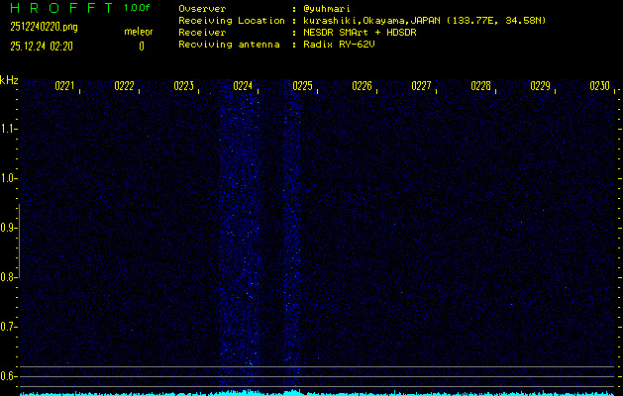Click the version label 1.0.0f
Screen dimensions: 623x396
pos(137,8)
